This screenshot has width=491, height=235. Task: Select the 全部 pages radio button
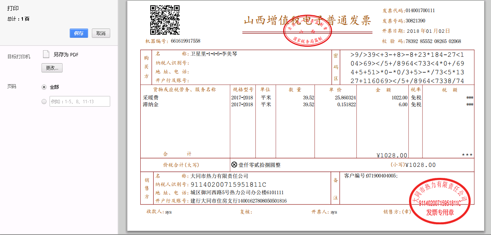pyautogui.click(x=44, y=87)
